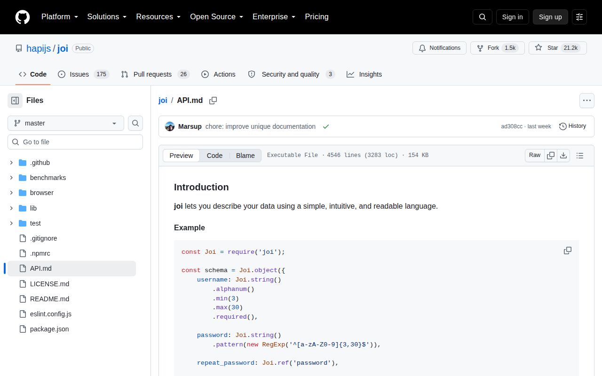Open the document outline icon
This screenshot has width=602, height=376.
pos(580,156)
